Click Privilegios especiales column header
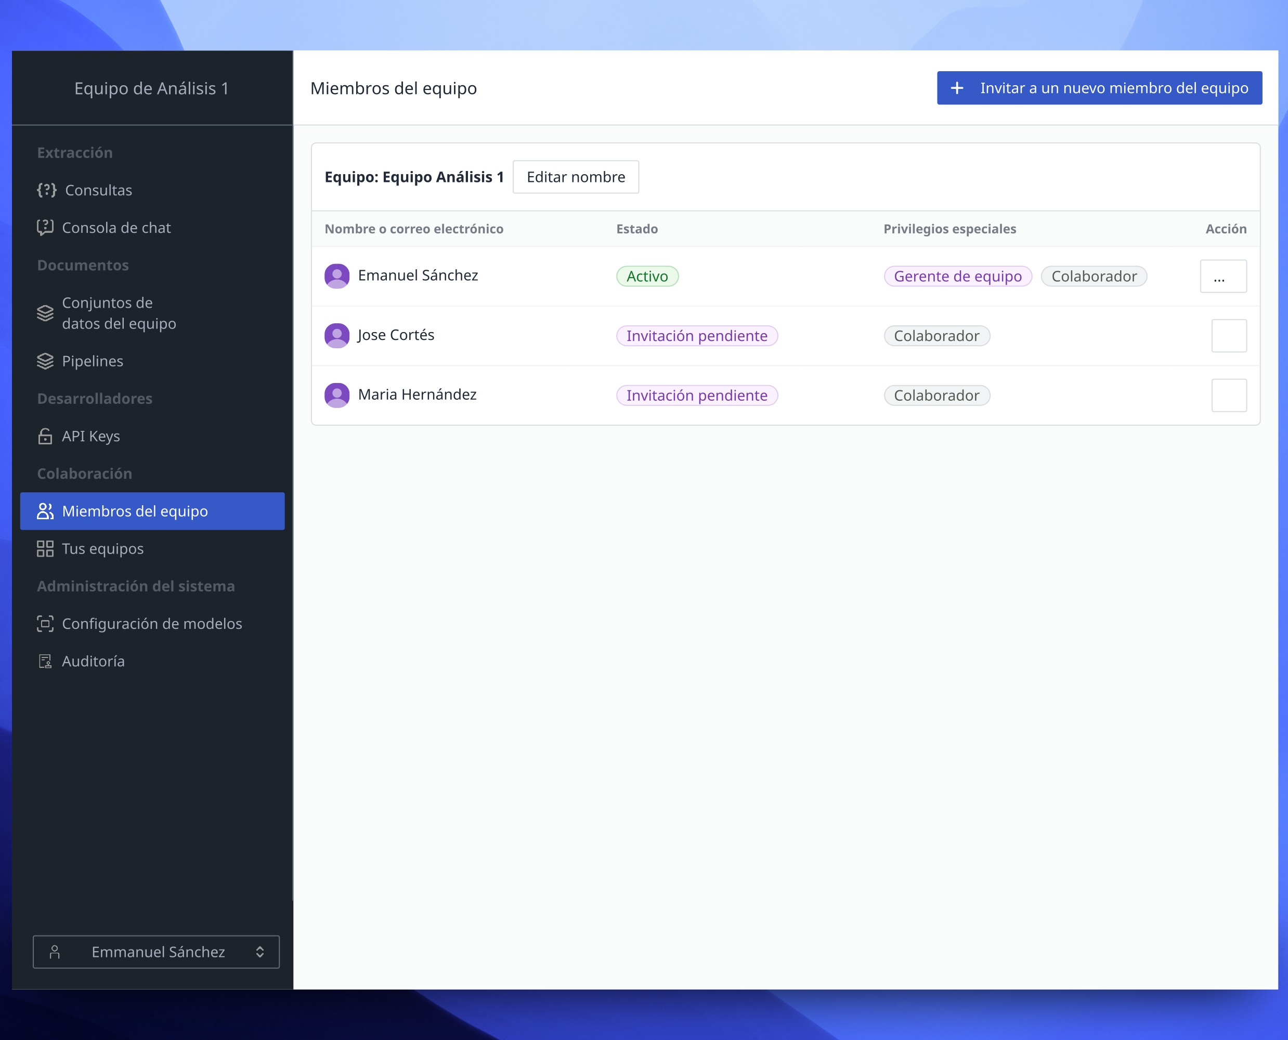The height and width of the screenshot is (1040, 1288). coord(950,229)
